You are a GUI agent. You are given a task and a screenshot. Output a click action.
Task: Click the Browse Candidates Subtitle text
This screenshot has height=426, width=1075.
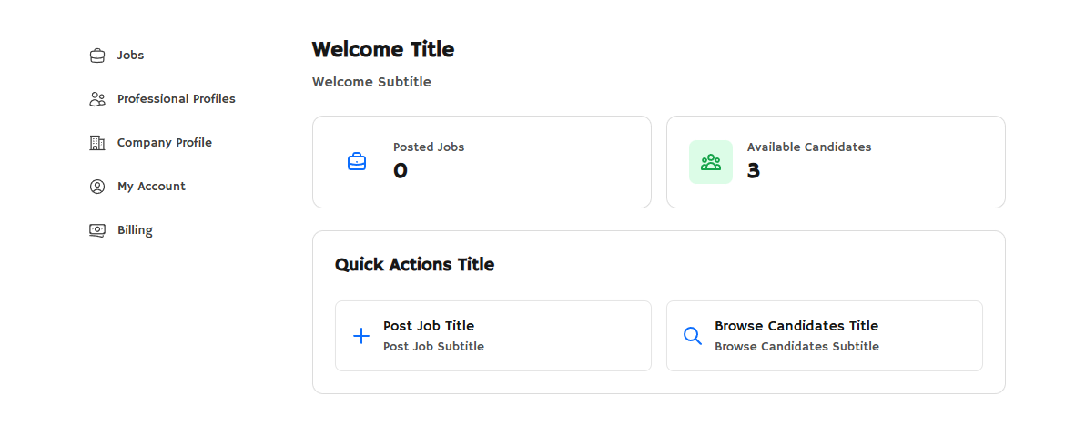pos(796,347)
